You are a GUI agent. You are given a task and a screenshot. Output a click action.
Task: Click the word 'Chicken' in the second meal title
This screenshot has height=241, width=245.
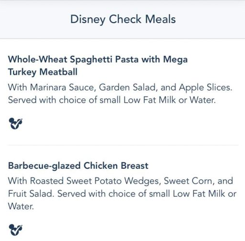click(x=101, y=166)
